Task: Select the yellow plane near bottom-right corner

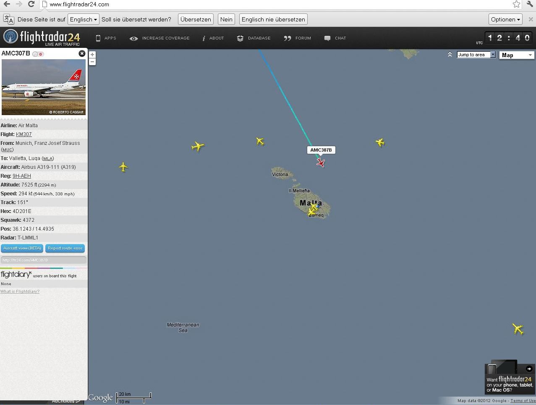Action: [518, 329]
